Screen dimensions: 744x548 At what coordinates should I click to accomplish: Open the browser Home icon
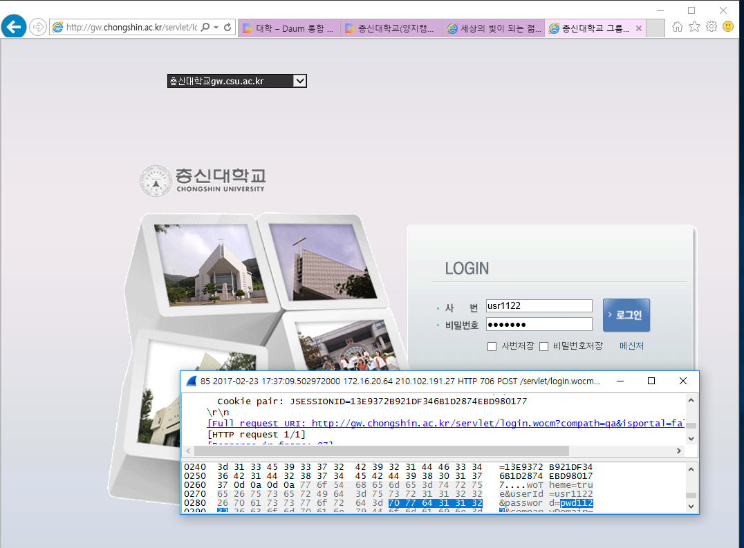coord(678,26)
